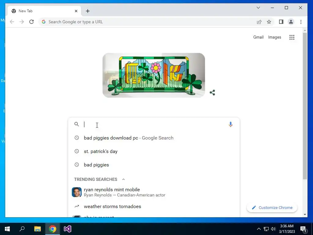Open the Gmail link

(258, 37)
